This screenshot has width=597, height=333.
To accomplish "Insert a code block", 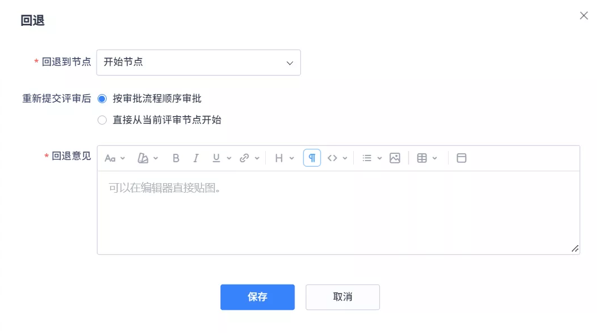I will (333, 158).
